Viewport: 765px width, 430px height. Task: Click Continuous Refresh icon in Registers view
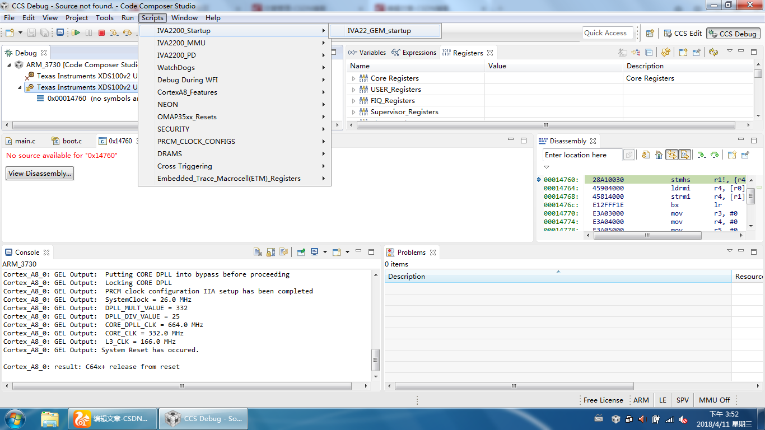(x=713, y=52)
